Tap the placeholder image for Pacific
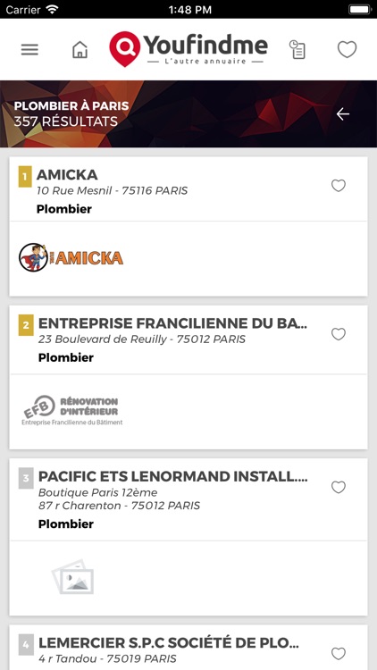 [72, 576]
